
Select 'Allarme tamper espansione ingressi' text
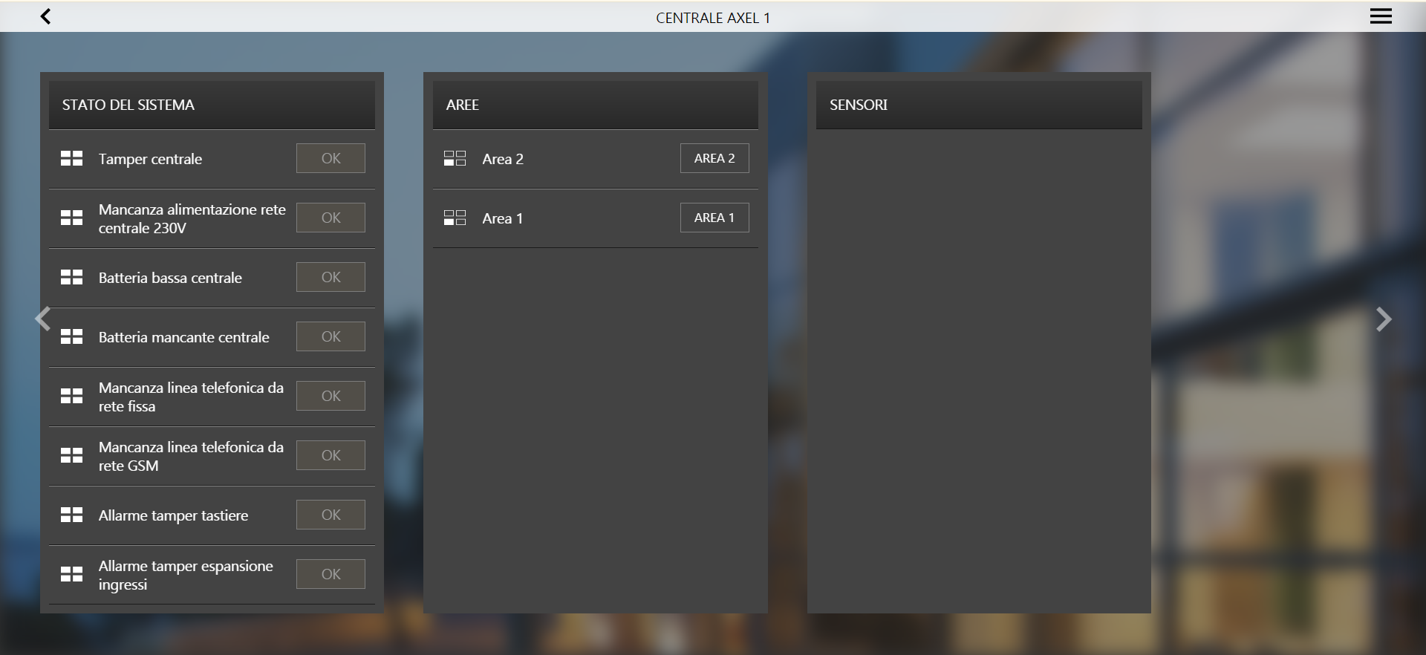coord(186,575)
